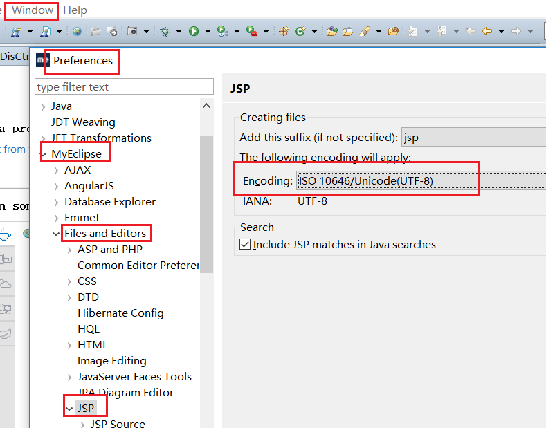546x428 pixels.
Task: Toggle Include JSP matches in Java searches
Action: [x=245, y=244]
